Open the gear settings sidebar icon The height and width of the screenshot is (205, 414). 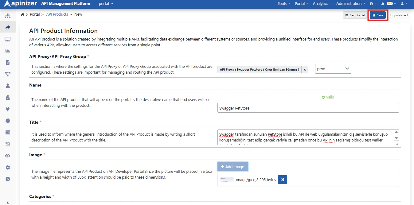(8, 167)
